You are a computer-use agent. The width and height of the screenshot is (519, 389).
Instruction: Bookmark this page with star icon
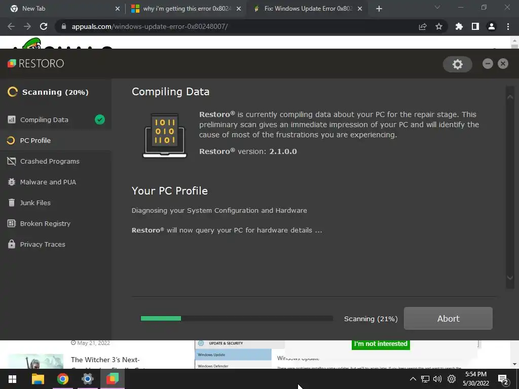[439, 26]
